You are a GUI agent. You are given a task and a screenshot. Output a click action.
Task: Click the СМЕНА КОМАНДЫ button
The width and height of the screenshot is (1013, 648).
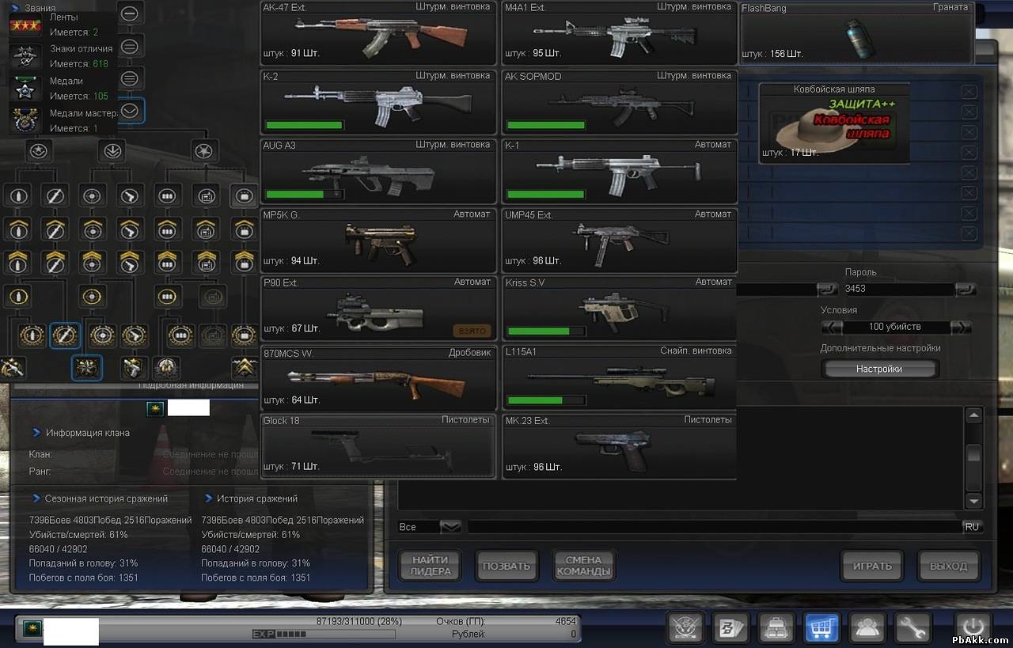583,566
